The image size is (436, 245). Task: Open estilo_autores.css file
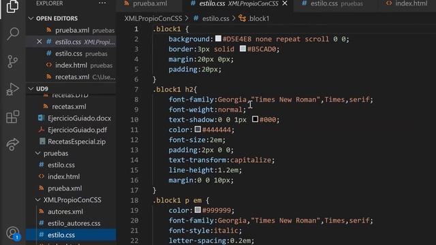71,223
